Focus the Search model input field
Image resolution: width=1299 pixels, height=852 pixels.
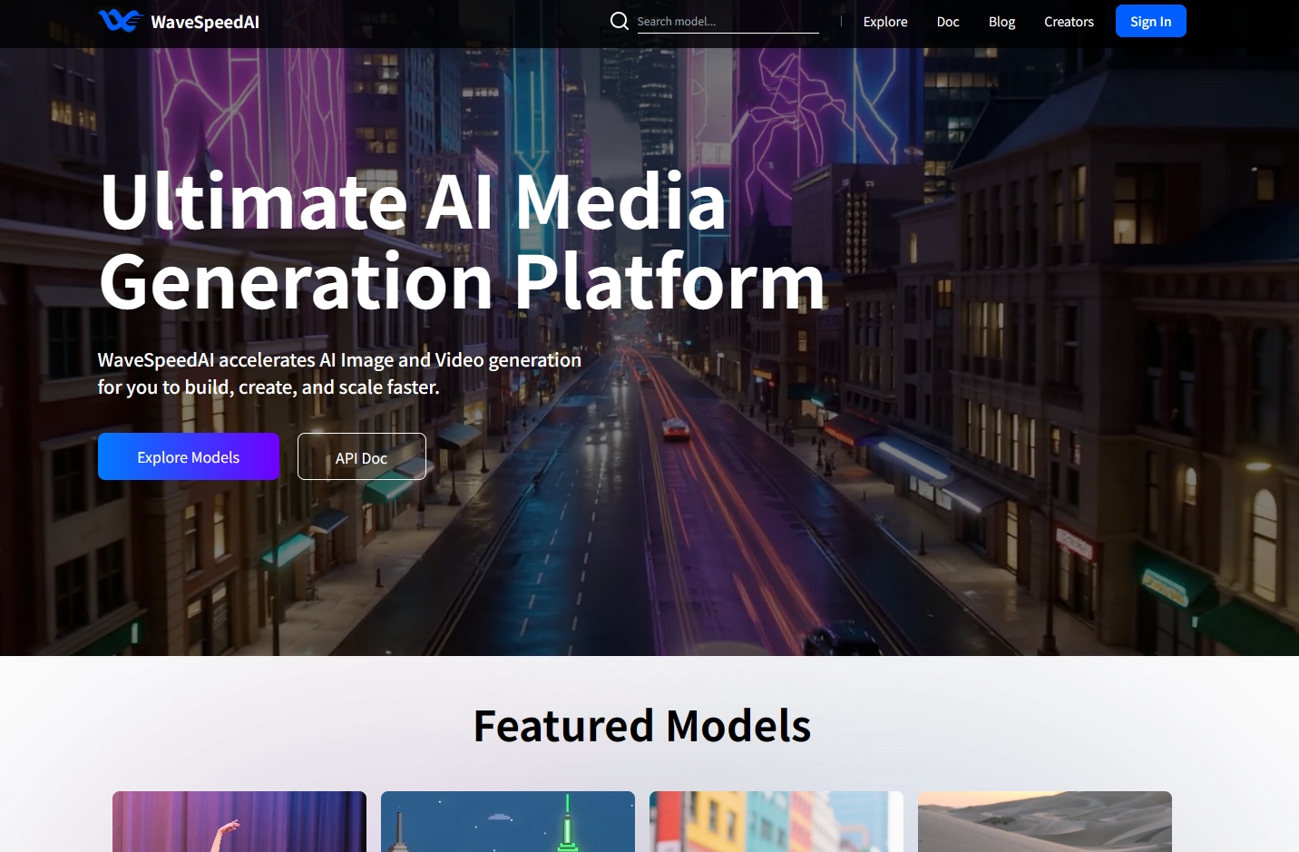(x=728, y=22)
